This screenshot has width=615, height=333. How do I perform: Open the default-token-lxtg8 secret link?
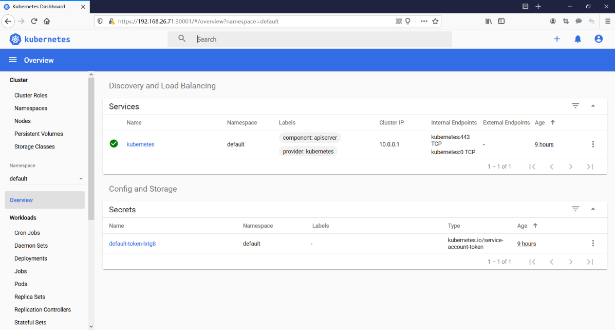[132, 244]
